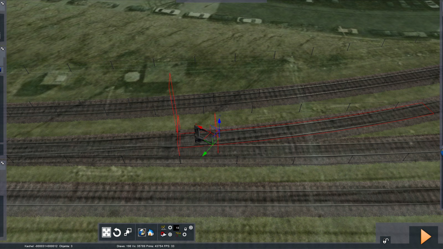Click the magnet snap-to-terrain icon

[163, 234]
